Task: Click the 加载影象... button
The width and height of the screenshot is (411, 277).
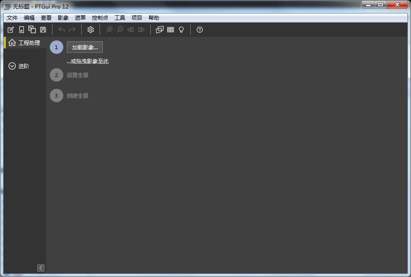Action: (85, 47)
